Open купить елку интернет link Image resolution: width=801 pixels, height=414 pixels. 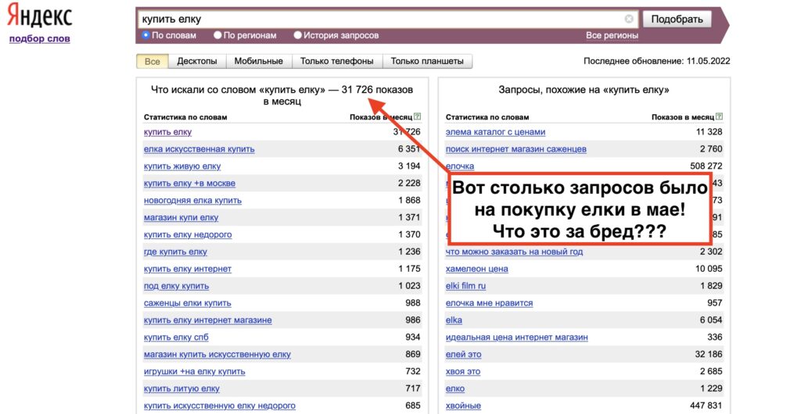click(x=188, y=269)
